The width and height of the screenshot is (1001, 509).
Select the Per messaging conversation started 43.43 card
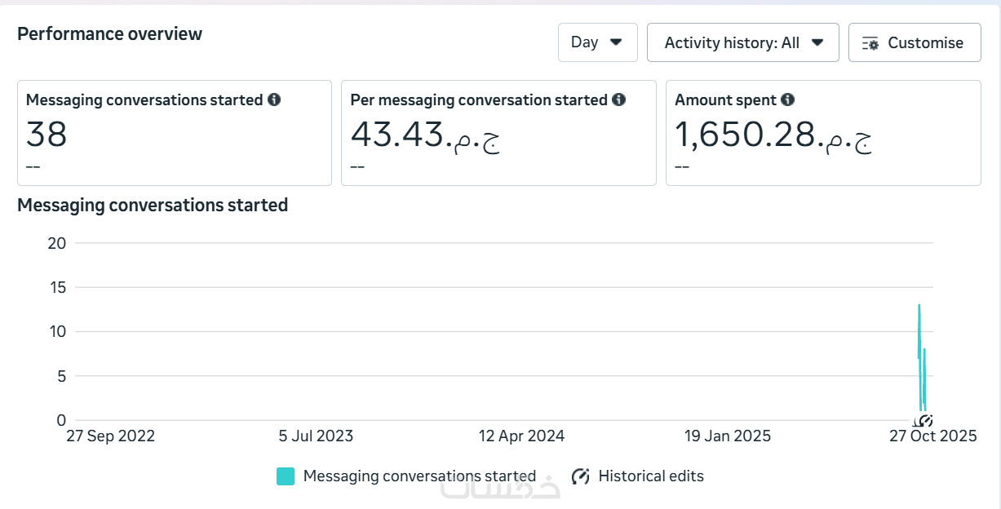498,133
